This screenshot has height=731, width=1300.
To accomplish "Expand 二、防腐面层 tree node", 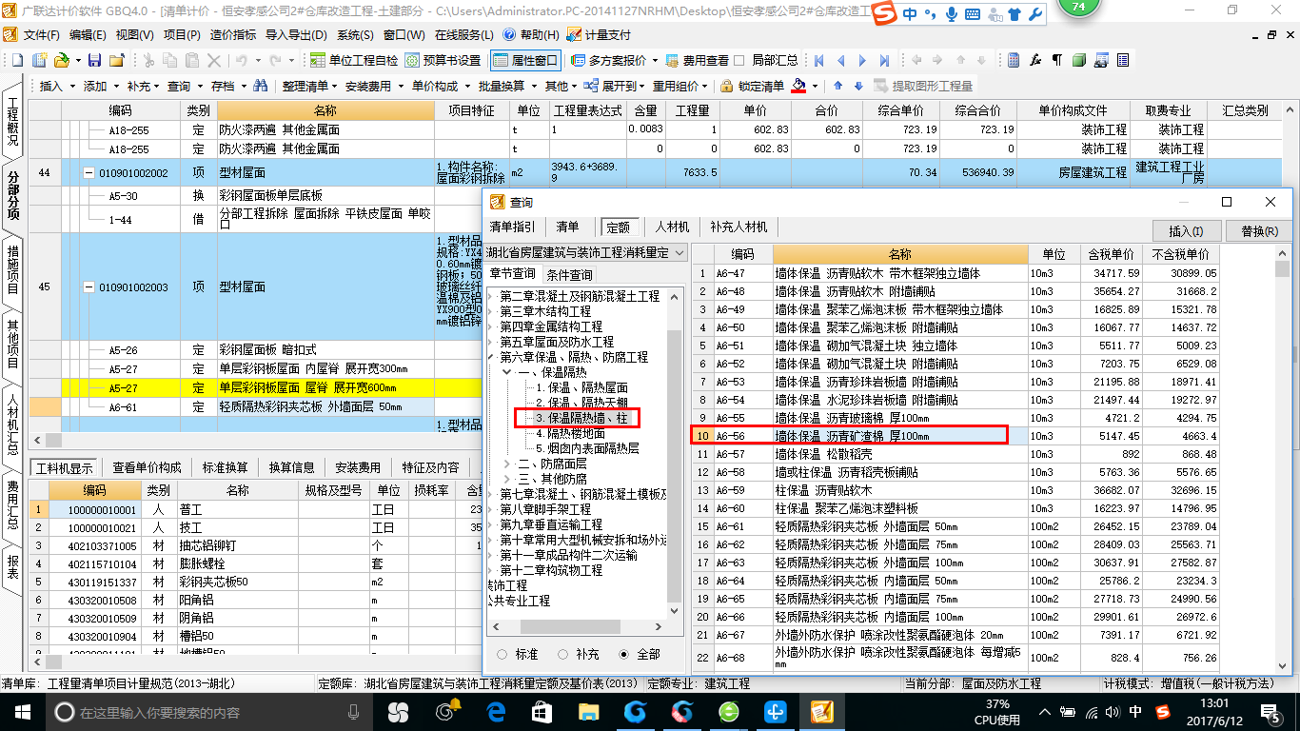I will pyautogui.click(x=506, y=464).
